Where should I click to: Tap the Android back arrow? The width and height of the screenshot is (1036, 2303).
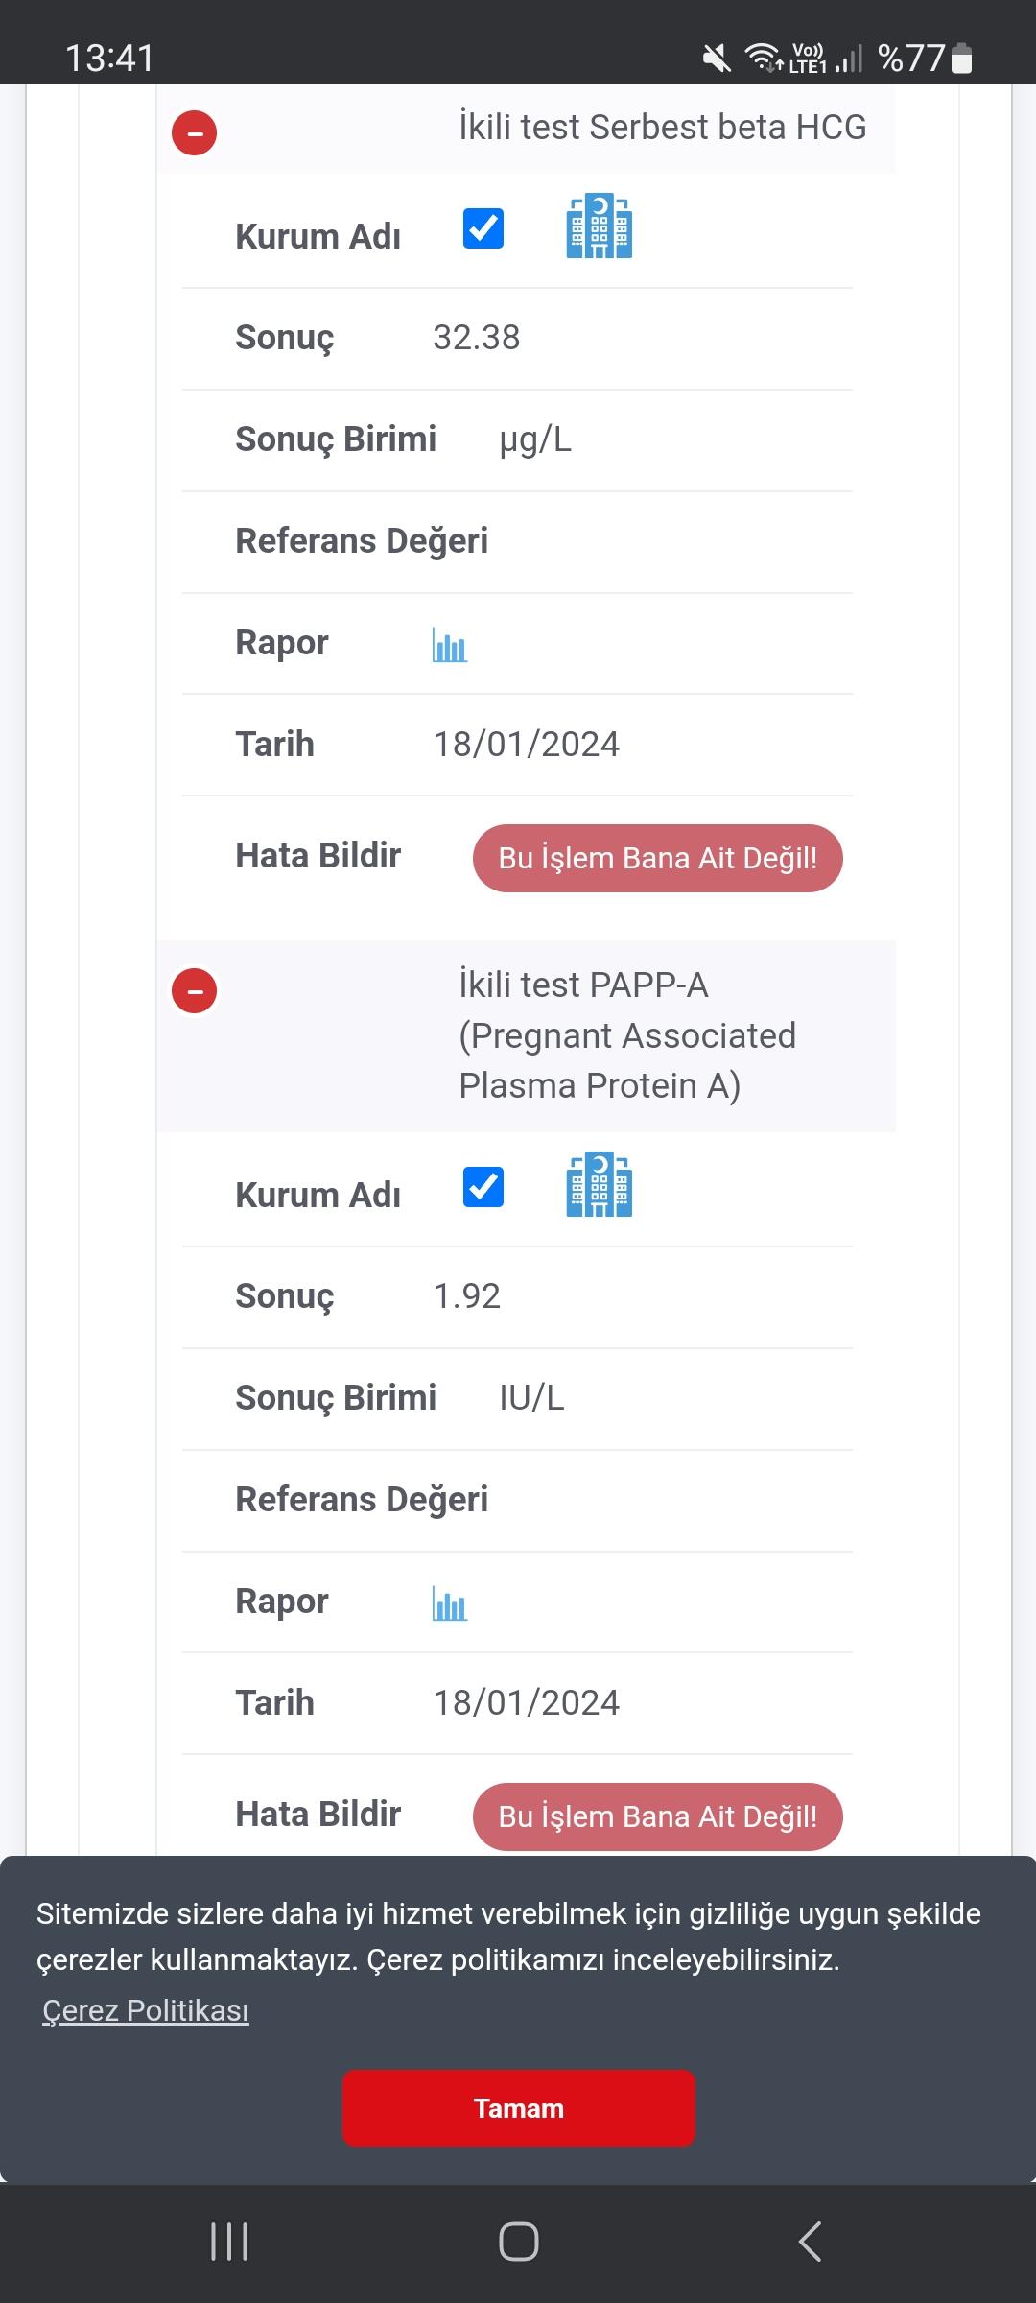pos(810,2242)
